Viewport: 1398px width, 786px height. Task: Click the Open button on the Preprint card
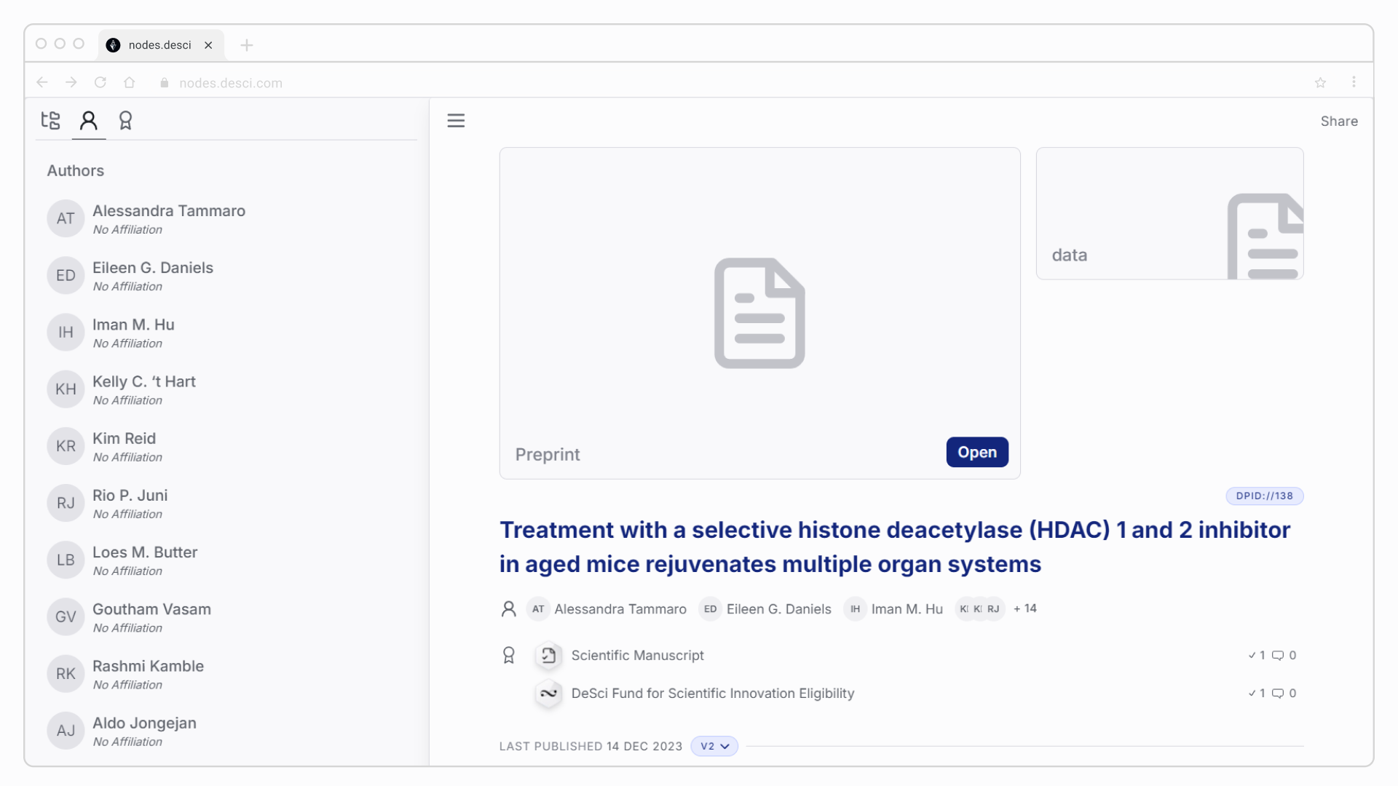point(977,452)
